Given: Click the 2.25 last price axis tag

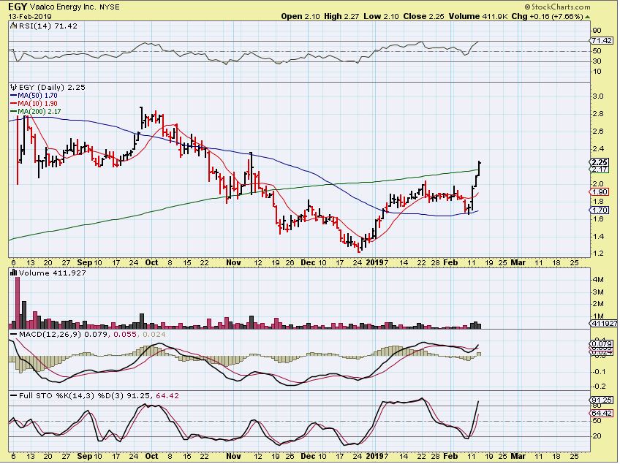Looking at the screenshot, I should [600, 162].
